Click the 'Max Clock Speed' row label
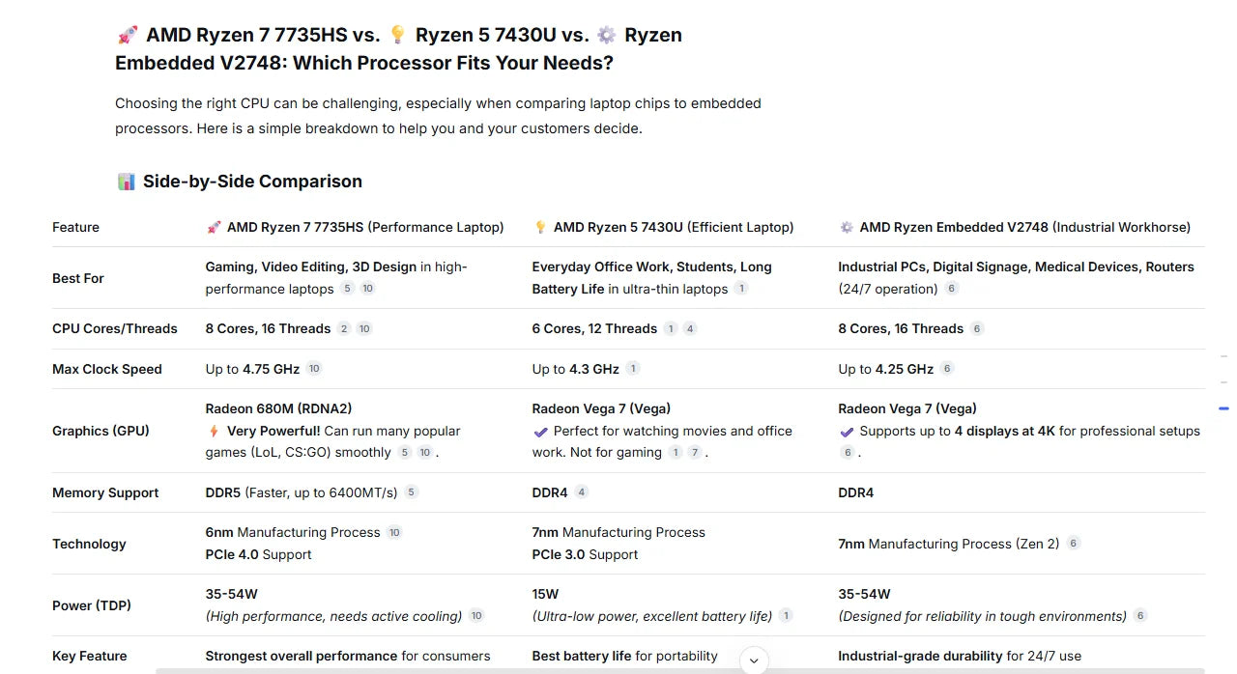 click(x=107, y=369)
